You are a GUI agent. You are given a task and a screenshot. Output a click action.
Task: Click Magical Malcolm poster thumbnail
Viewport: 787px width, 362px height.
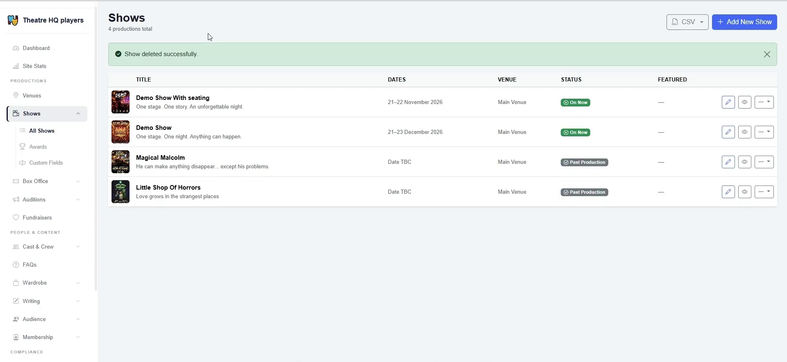121,162
